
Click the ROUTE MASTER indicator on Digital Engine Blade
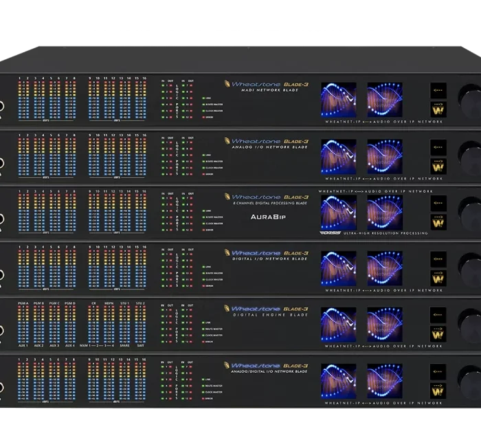212,329
